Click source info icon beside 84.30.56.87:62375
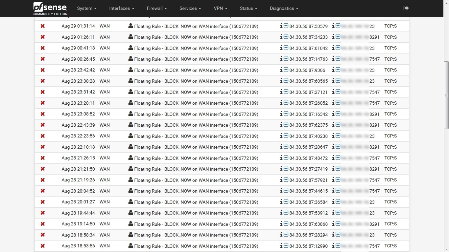The height and width of the screenshot is (252, 449). (281, 125)
